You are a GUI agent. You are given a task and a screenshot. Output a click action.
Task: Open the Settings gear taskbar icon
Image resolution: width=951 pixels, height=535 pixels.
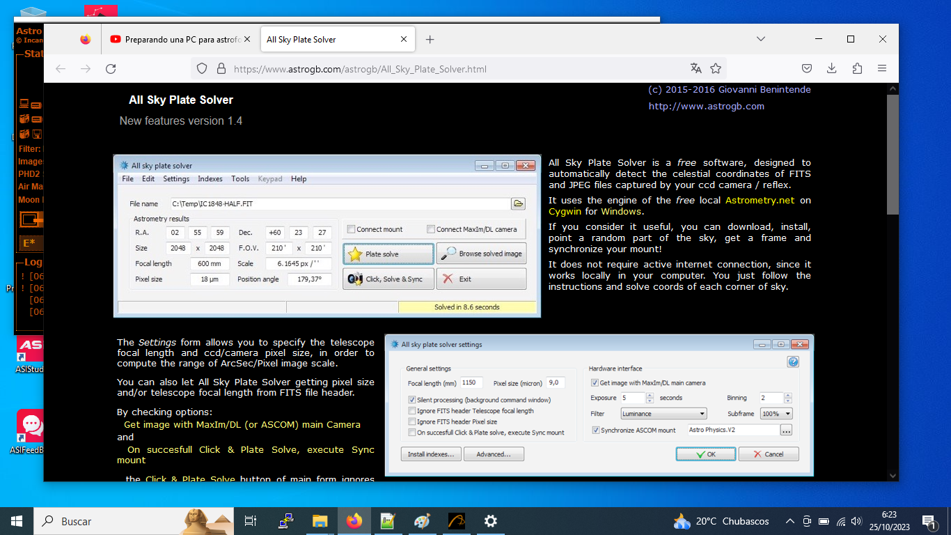490,521
